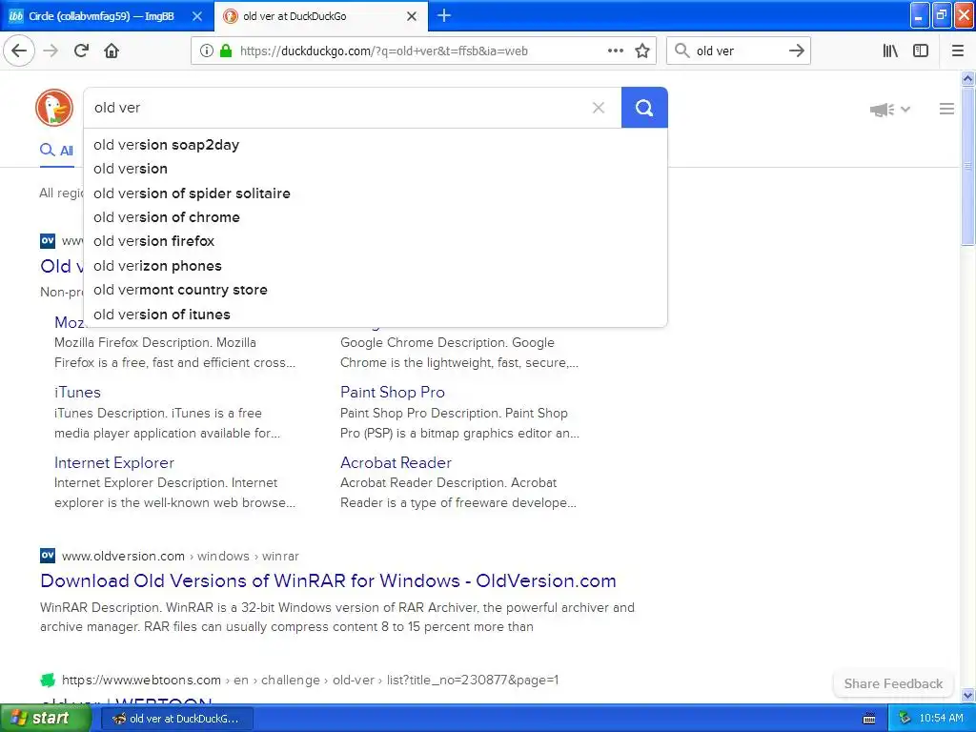Screen dimensions: 976x732
Task: Click the vertical scrollbar thumb
Action: click(x=967, y=166)
